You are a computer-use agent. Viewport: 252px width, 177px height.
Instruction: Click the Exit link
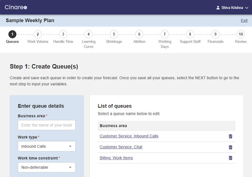tap(244, 20)
